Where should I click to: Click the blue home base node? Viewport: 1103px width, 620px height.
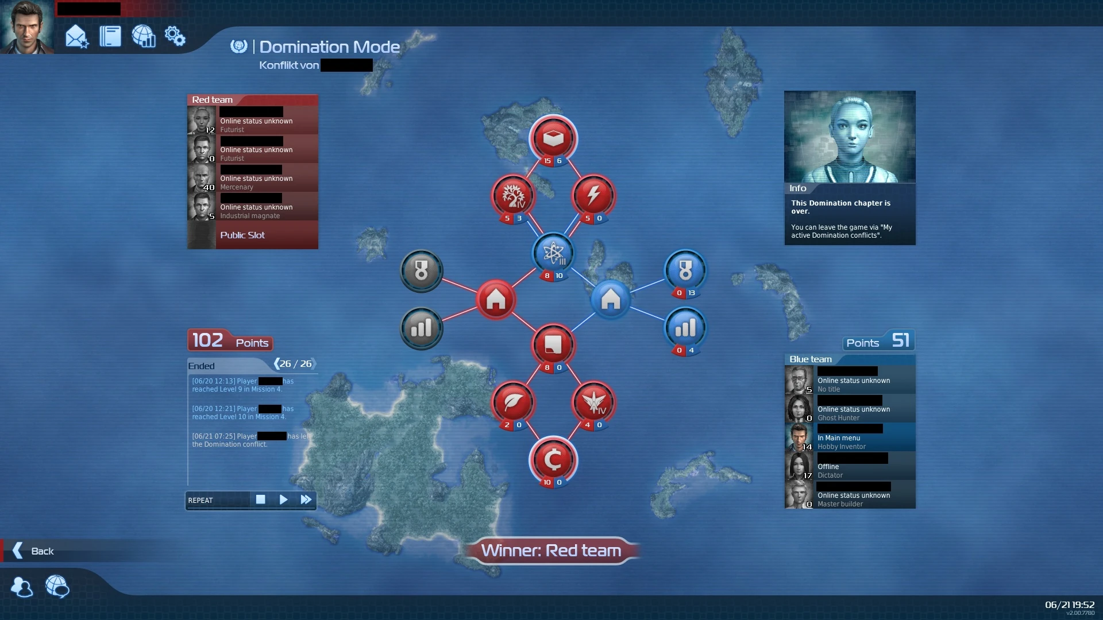click(611, 299)
